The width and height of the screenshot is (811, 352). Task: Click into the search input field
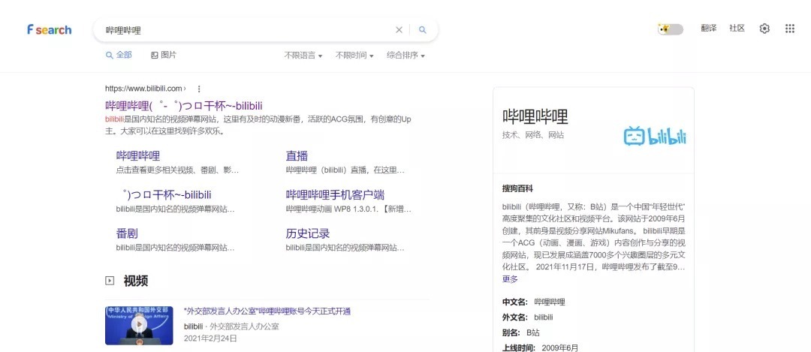248,30
